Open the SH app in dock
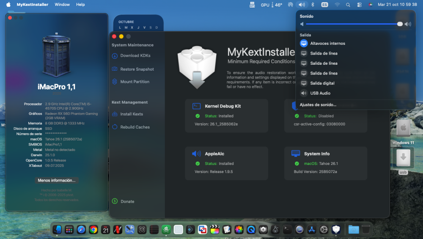 click(299, 230)
